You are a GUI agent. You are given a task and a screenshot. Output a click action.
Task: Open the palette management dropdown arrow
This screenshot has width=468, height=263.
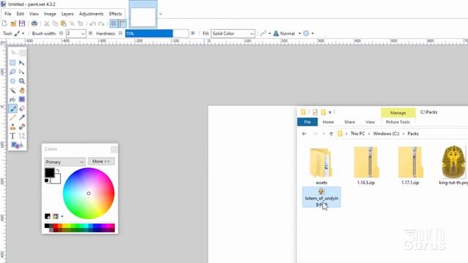point(62,216)
